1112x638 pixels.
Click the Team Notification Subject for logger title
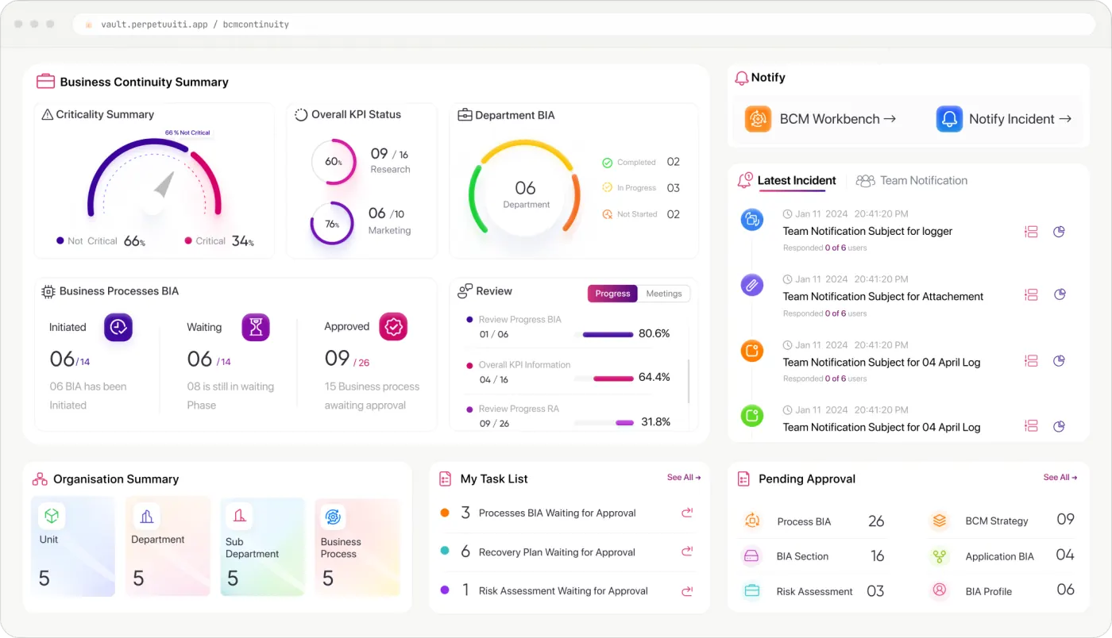[867, 231]
